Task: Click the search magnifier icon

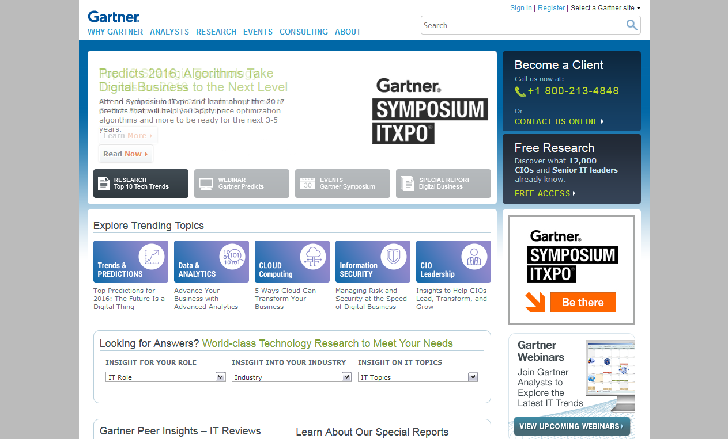Action: [x=632, y=25]
